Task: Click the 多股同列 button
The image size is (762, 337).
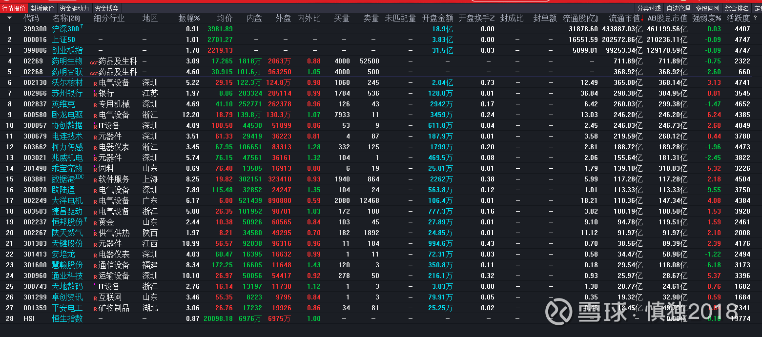Action: 707,8
